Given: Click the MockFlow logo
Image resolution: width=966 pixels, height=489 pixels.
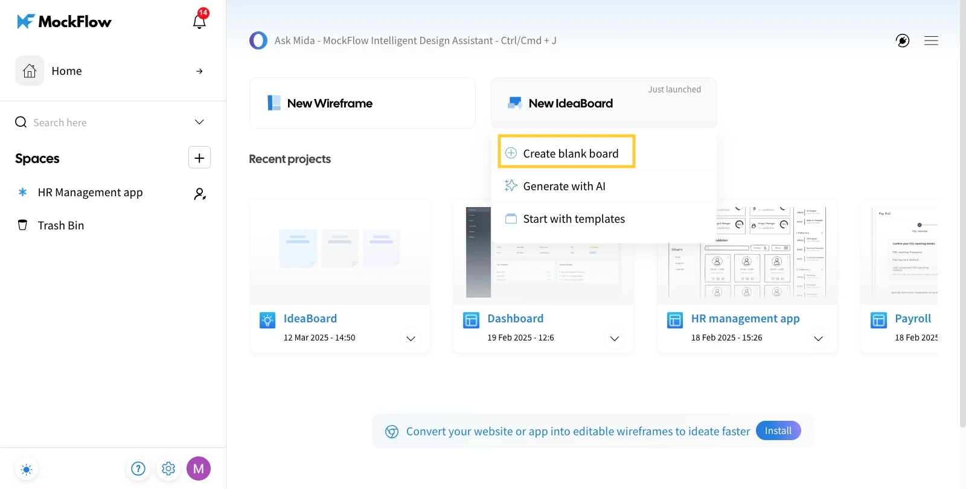Looking at the screenshot, I should [64, 22].
